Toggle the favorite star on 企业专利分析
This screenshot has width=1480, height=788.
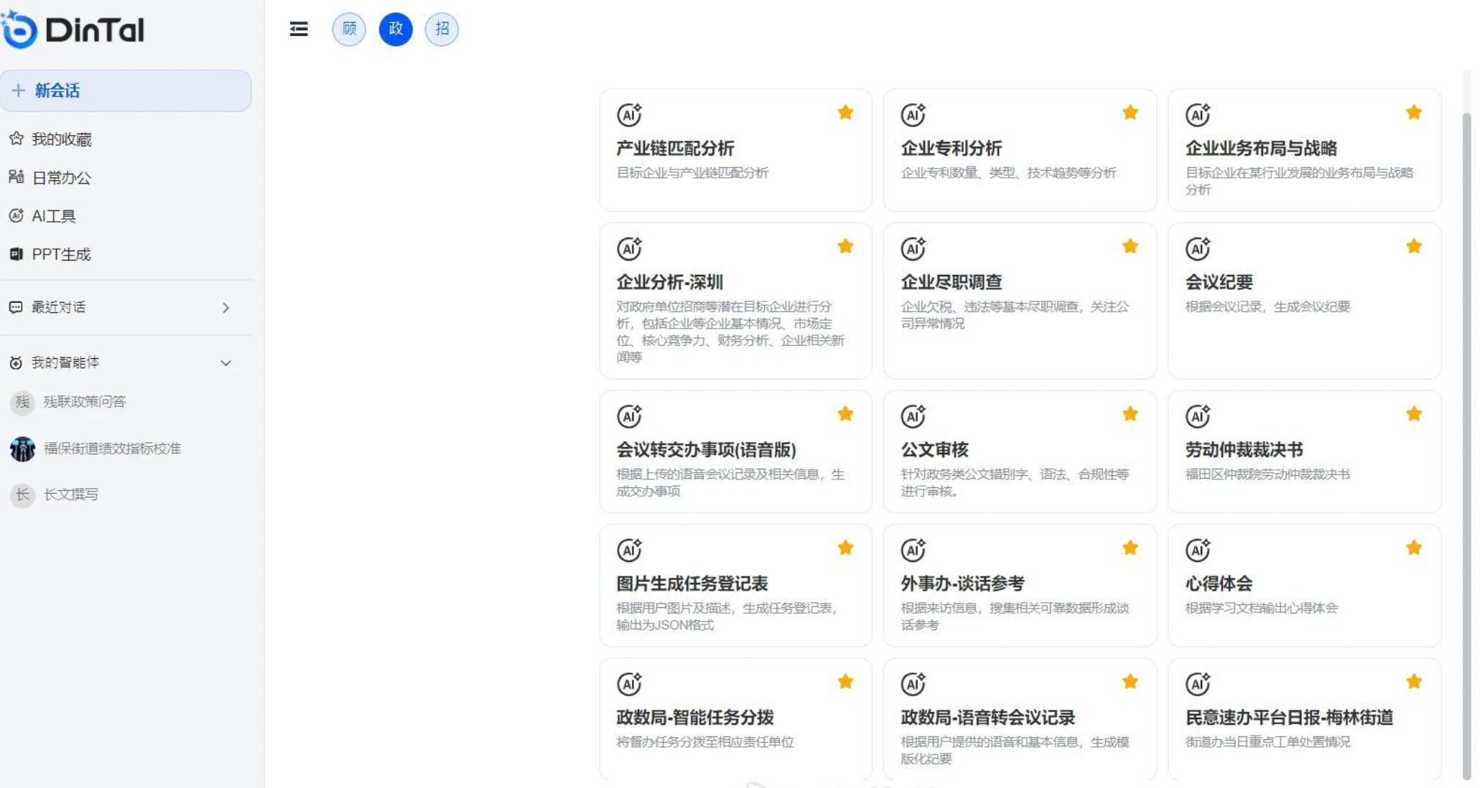(x=1130, y=113)
